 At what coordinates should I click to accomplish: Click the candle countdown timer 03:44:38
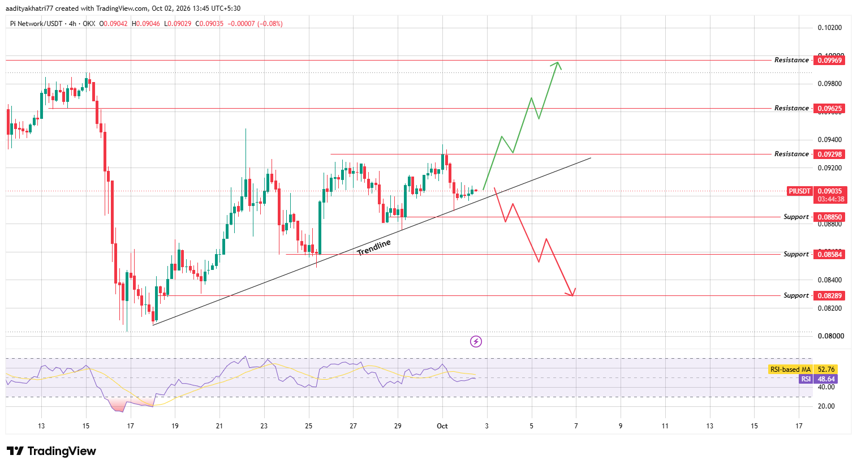[x=830, y=199]
